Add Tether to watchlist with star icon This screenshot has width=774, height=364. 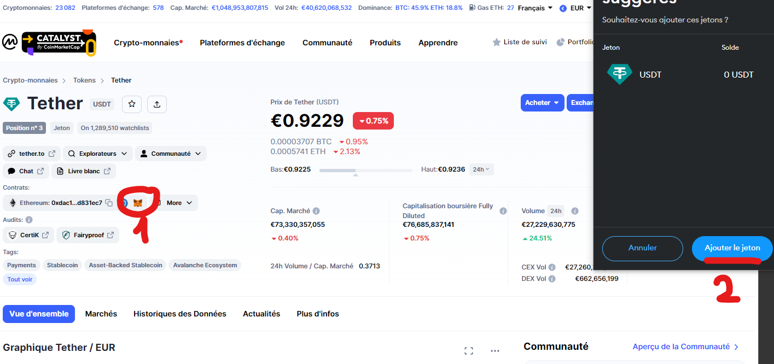tap(132, 104)
